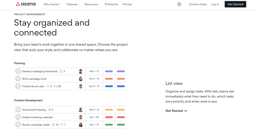
Task: Expand the Why Asana? dropdown
Action: coord(52,4)
